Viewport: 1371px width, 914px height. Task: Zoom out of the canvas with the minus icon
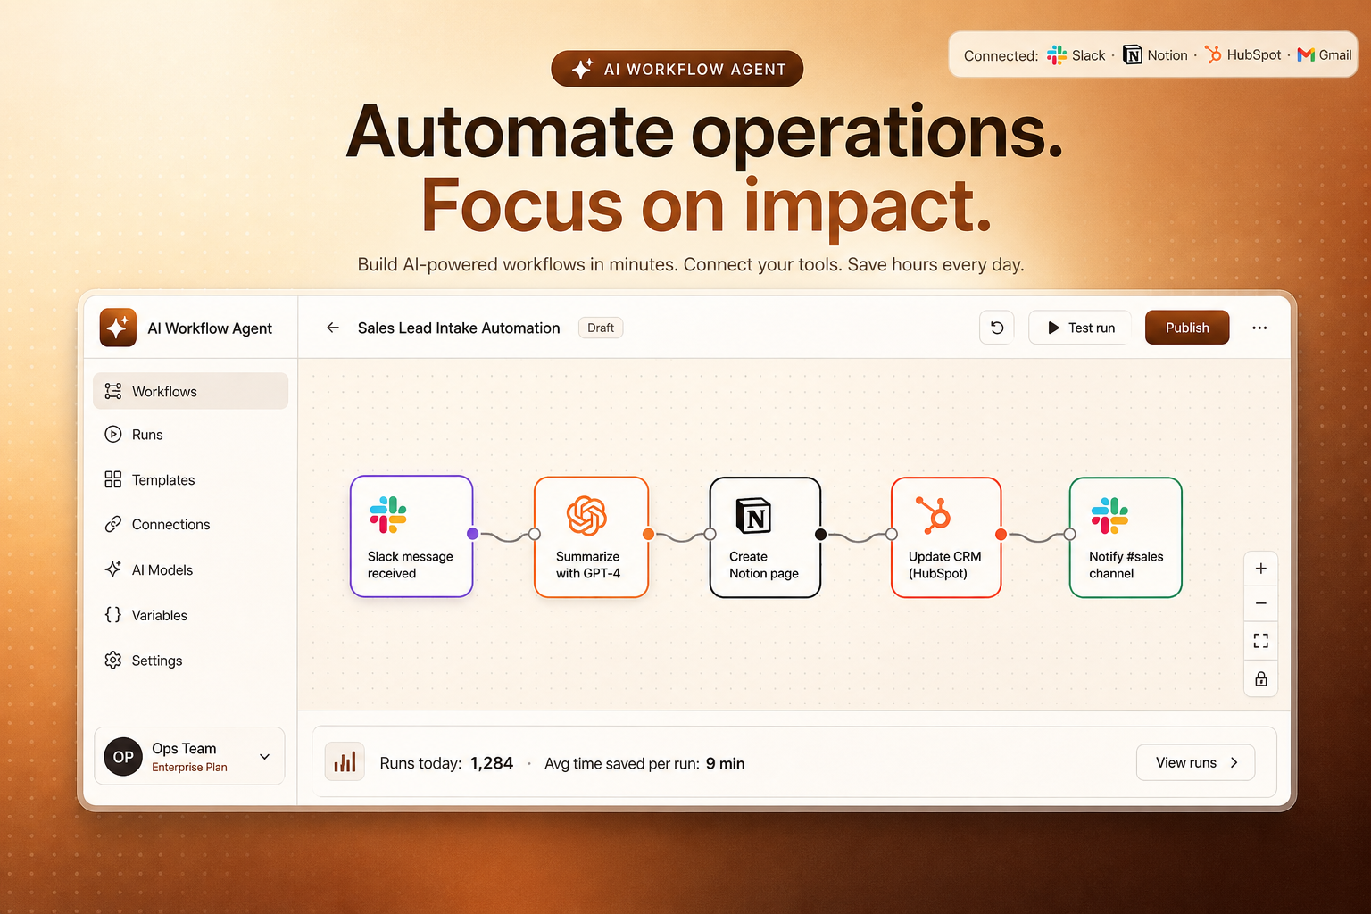(x=1261, y=603)
